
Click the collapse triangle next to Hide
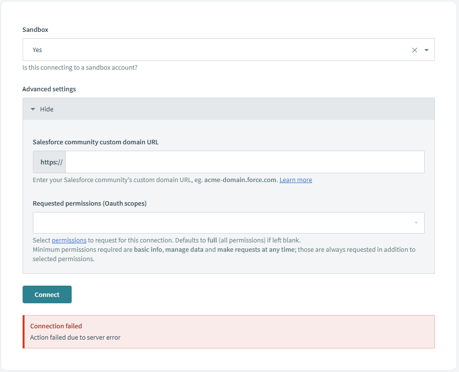coord(33,109)
